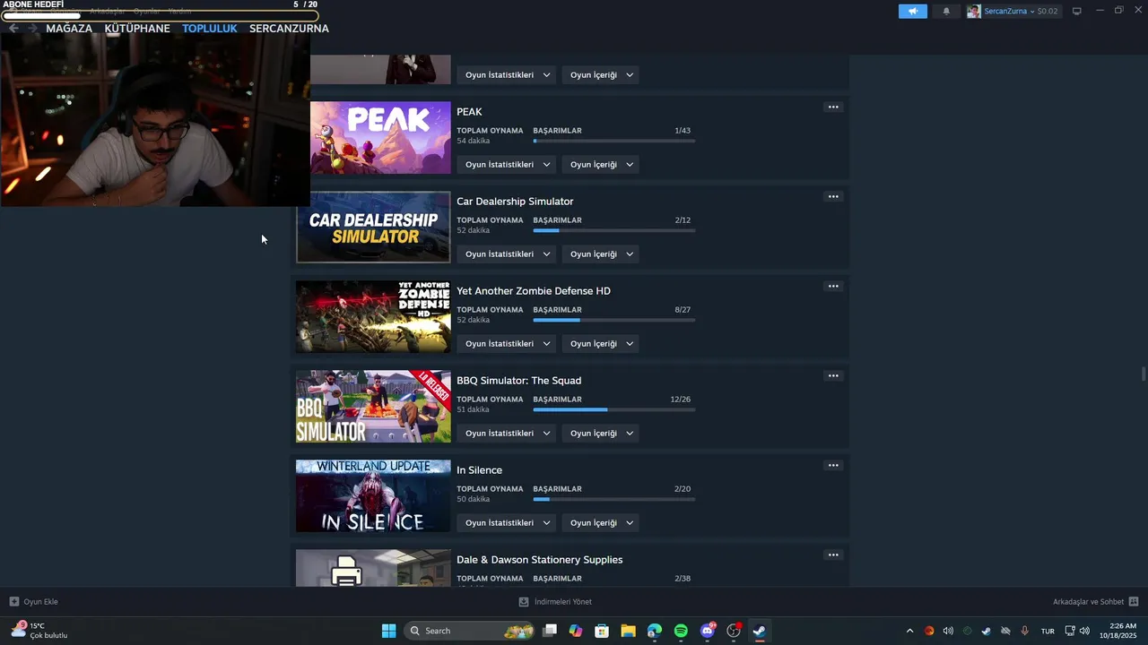Click the SercanZurna profile avatar
Viewport: 1148px width, 645px height.
pos(974,12)
